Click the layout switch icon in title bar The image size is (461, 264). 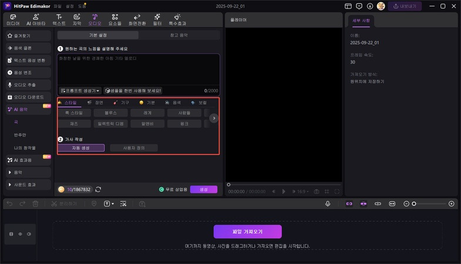348,6
